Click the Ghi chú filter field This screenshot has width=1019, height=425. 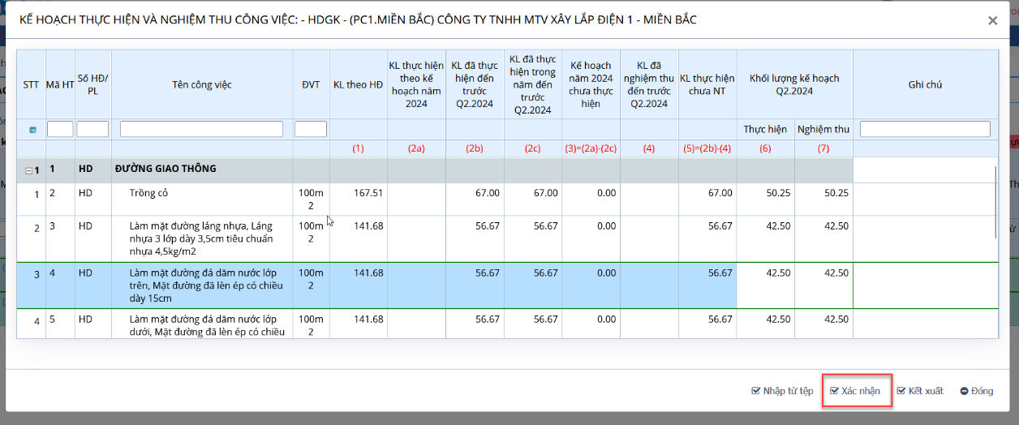point(924,129)
